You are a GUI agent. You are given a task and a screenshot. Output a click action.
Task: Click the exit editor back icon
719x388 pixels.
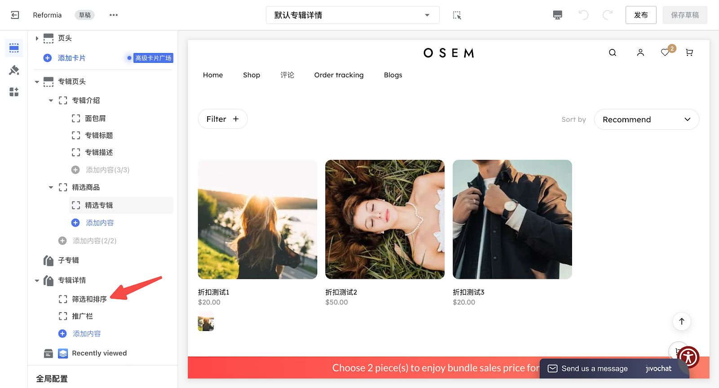pyautogui.click(x=15, y=15)
